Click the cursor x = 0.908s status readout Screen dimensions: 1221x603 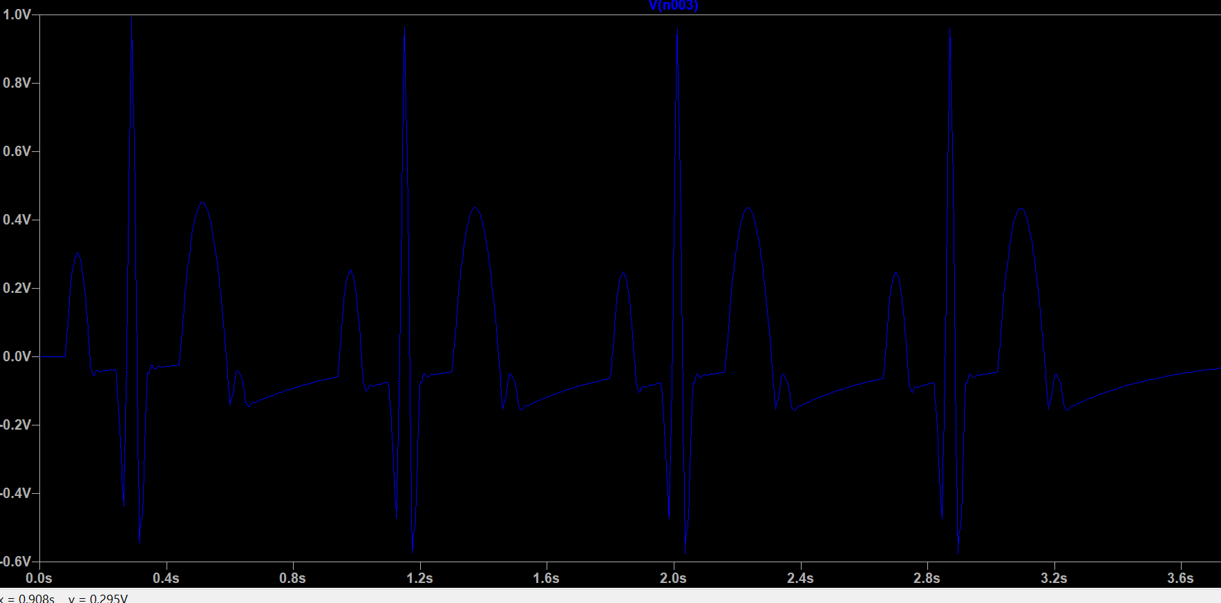click(27, 598)
